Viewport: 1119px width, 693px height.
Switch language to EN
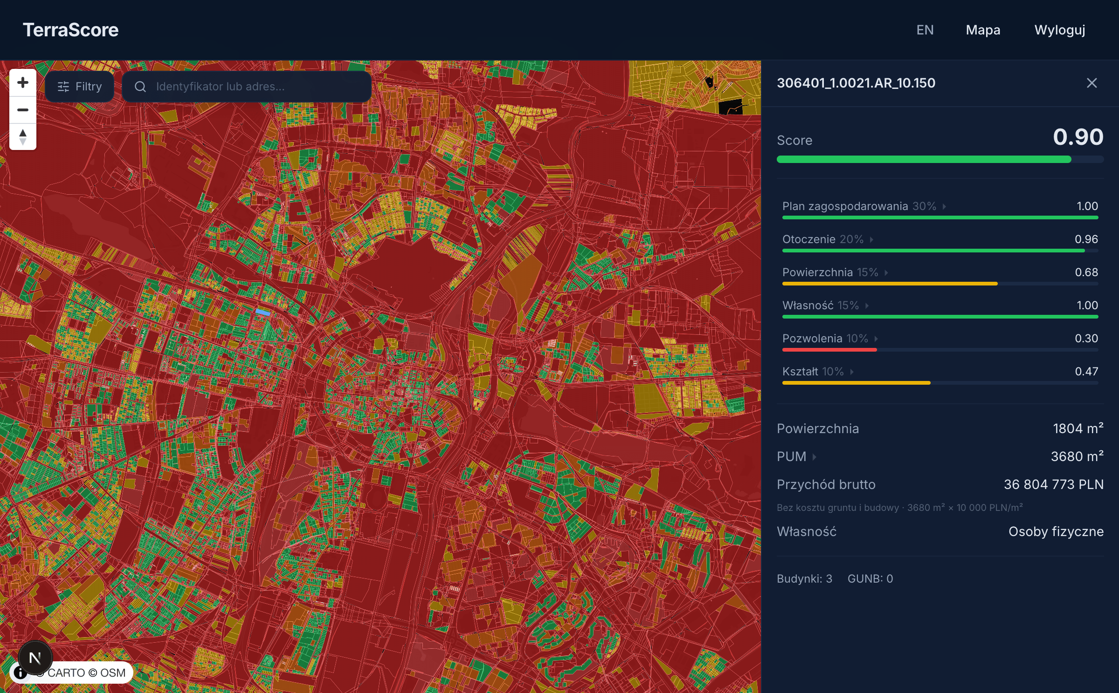[x=925, y=29]
